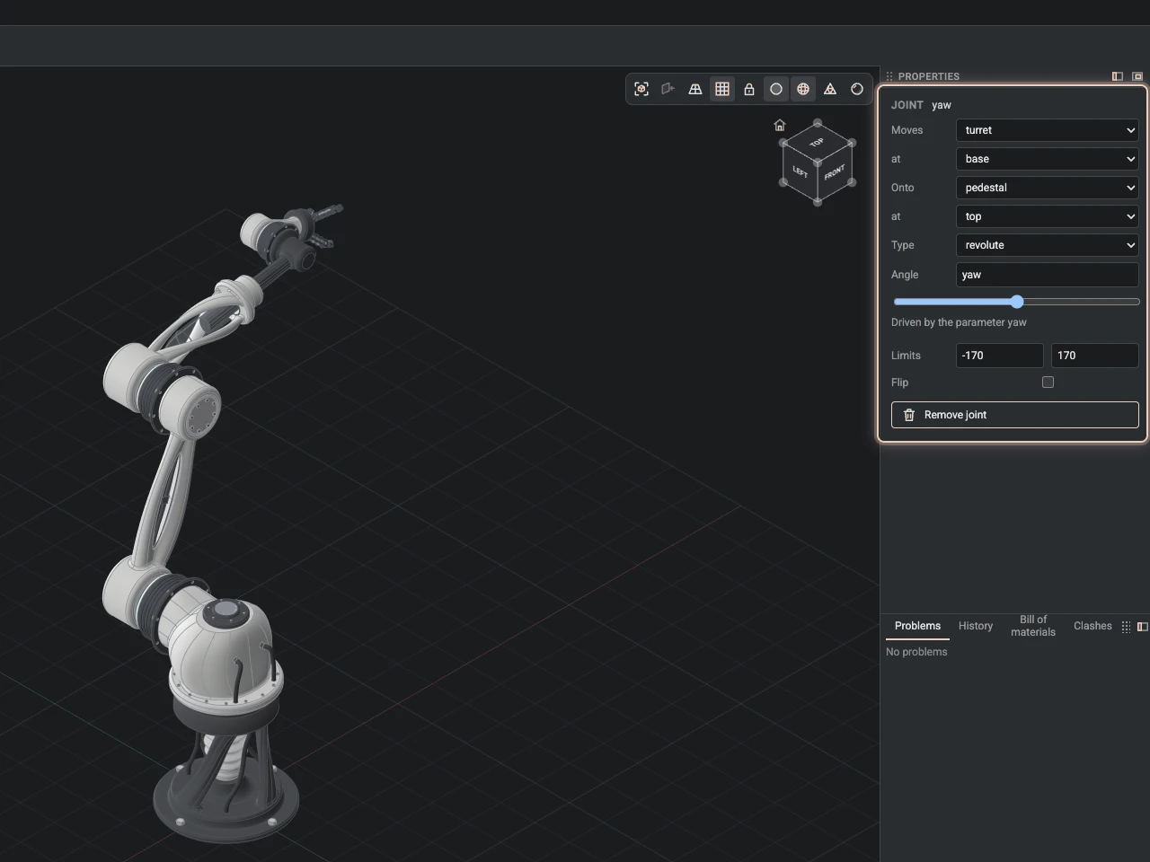The height and width of the screenshot is (862, 1150).
Task: Click the top corner handle of the view cube
Action: 818,123
